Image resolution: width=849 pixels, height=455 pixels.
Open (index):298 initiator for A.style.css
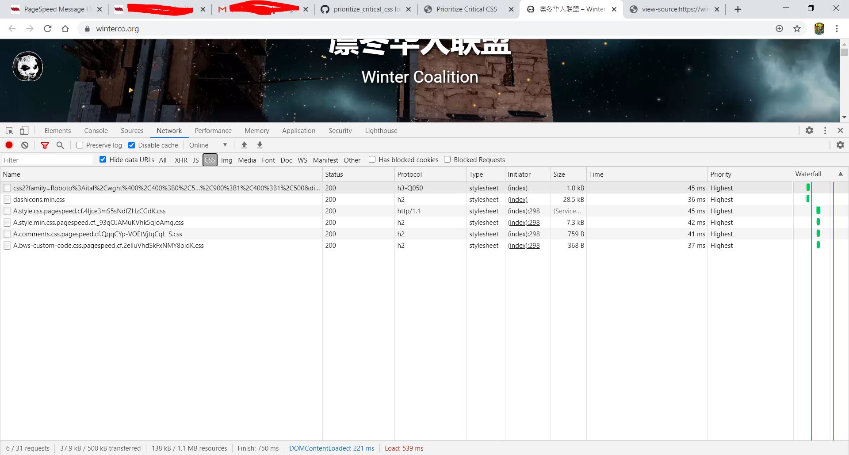coord(524,211)
